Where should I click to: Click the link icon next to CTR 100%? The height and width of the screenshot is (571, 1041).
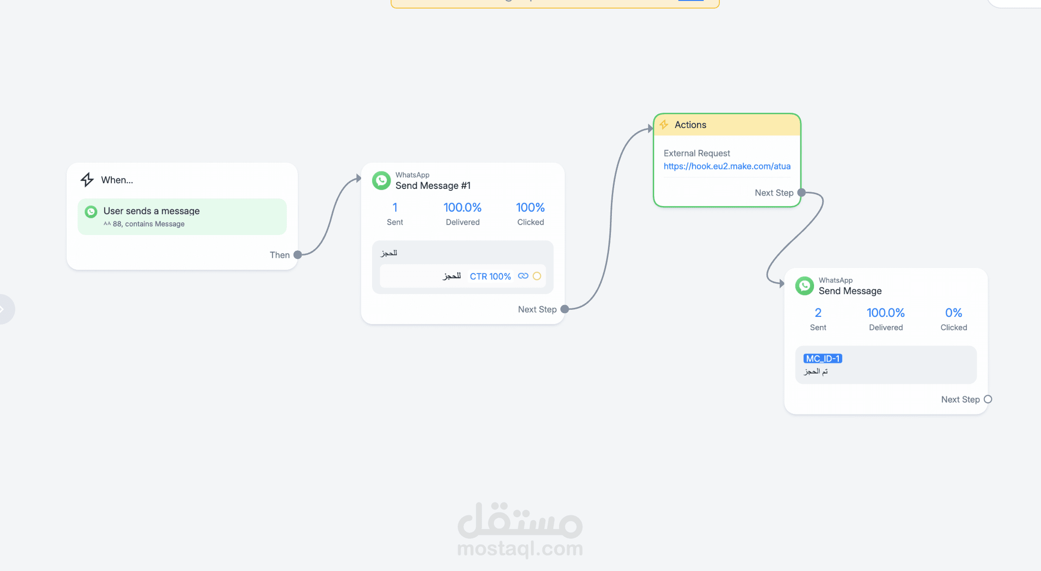pos(523,276)
